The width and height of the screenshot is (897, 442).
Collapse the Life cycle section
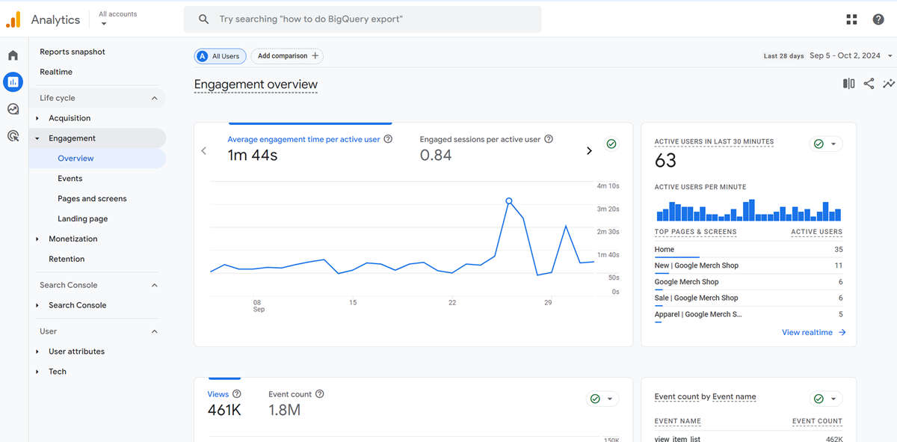[x=155, y=98]
